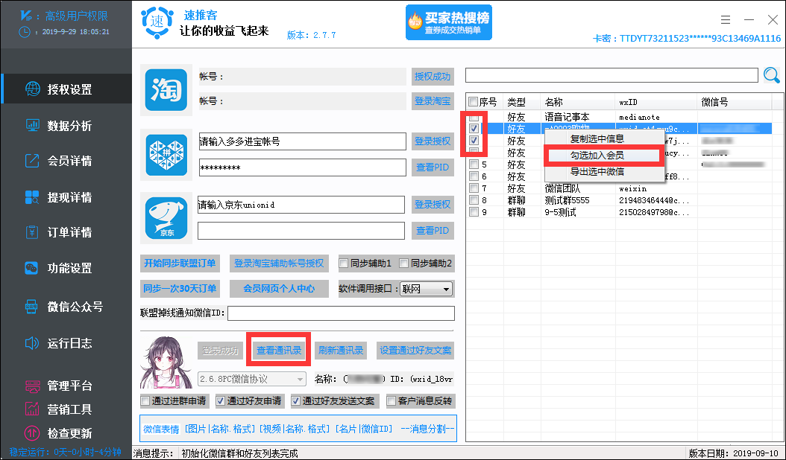Click the 运行日志 speaker icon
The image size is (786, 460).
point(31,343)
